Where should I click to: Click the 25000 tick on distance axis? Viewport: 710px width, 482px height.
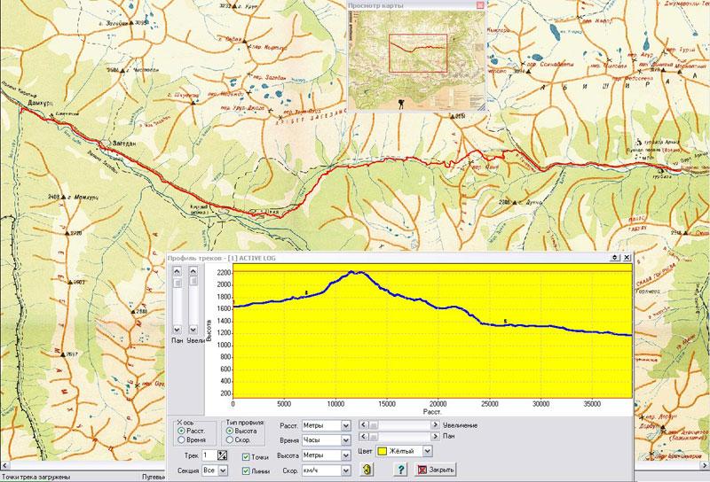pyautogui.click(x=490, y=404)
